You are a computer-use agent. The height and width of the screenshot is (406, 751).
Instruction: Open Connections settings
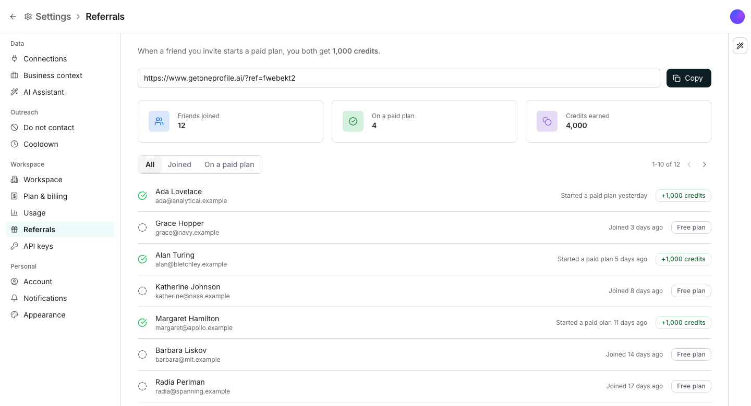tap(60, 59)
